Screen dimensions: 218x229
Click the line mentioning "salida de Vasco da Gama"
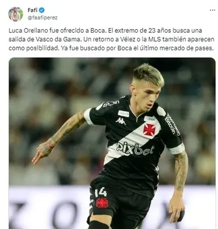(111, 40)
